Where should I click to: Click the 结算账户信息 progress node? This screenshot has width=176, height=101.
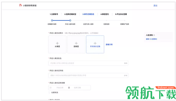(x=124, y=20)
